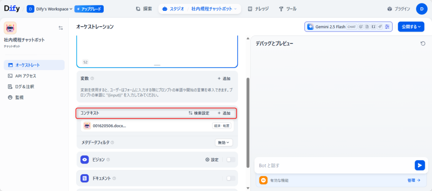Expand Dify's Workspace selector
The width and height of the screenshot is (432, 191).
point(50,9)
